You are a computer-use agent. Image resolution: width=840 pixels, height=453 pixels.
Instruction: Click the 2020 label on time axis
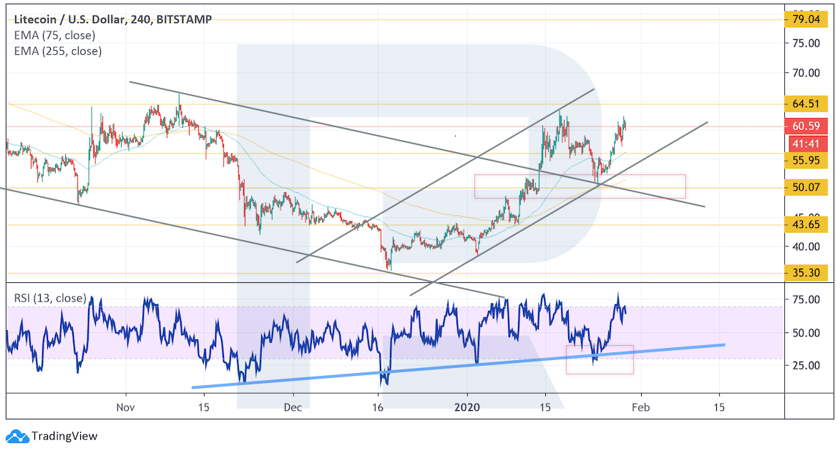[467, 406]
